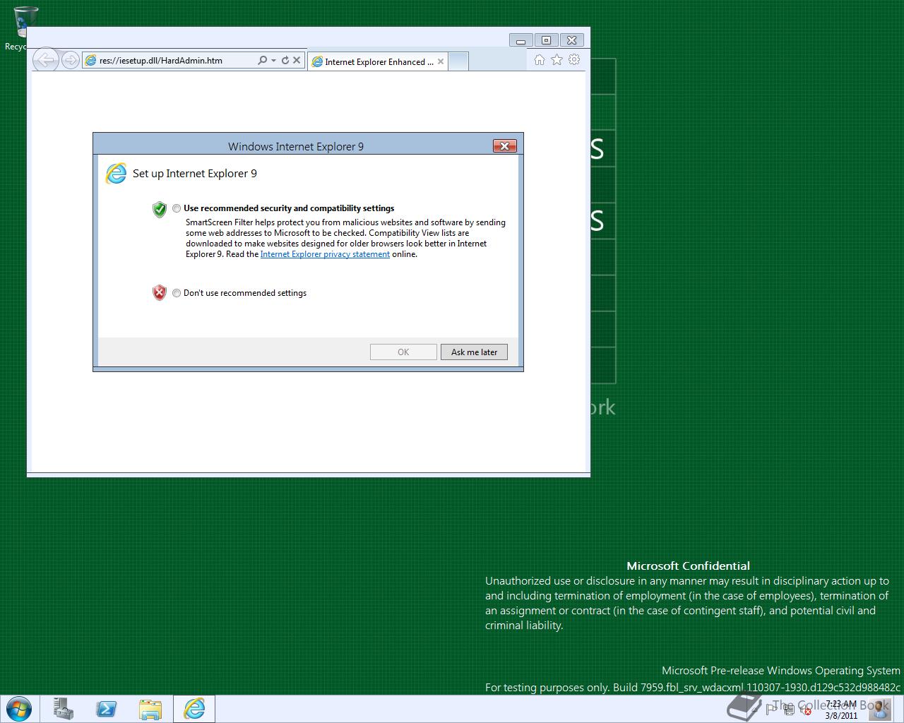
Task: Click the Ask me later button
Action: coord(474,352)
